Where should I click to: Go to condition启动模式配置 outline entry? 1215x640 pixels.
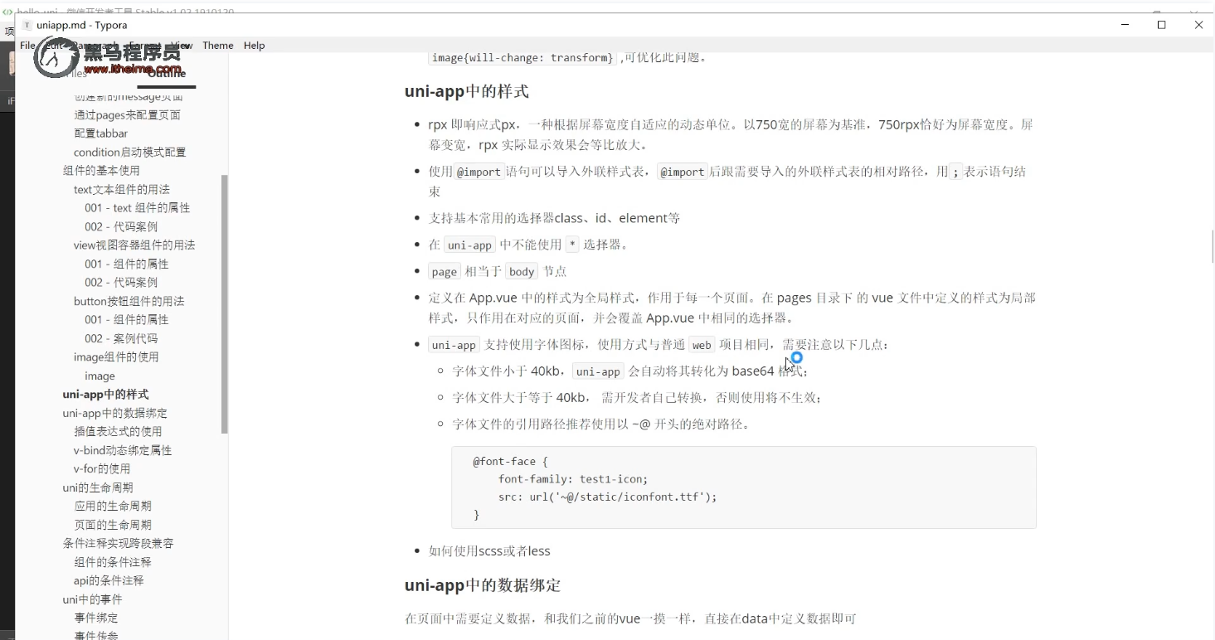129,152
